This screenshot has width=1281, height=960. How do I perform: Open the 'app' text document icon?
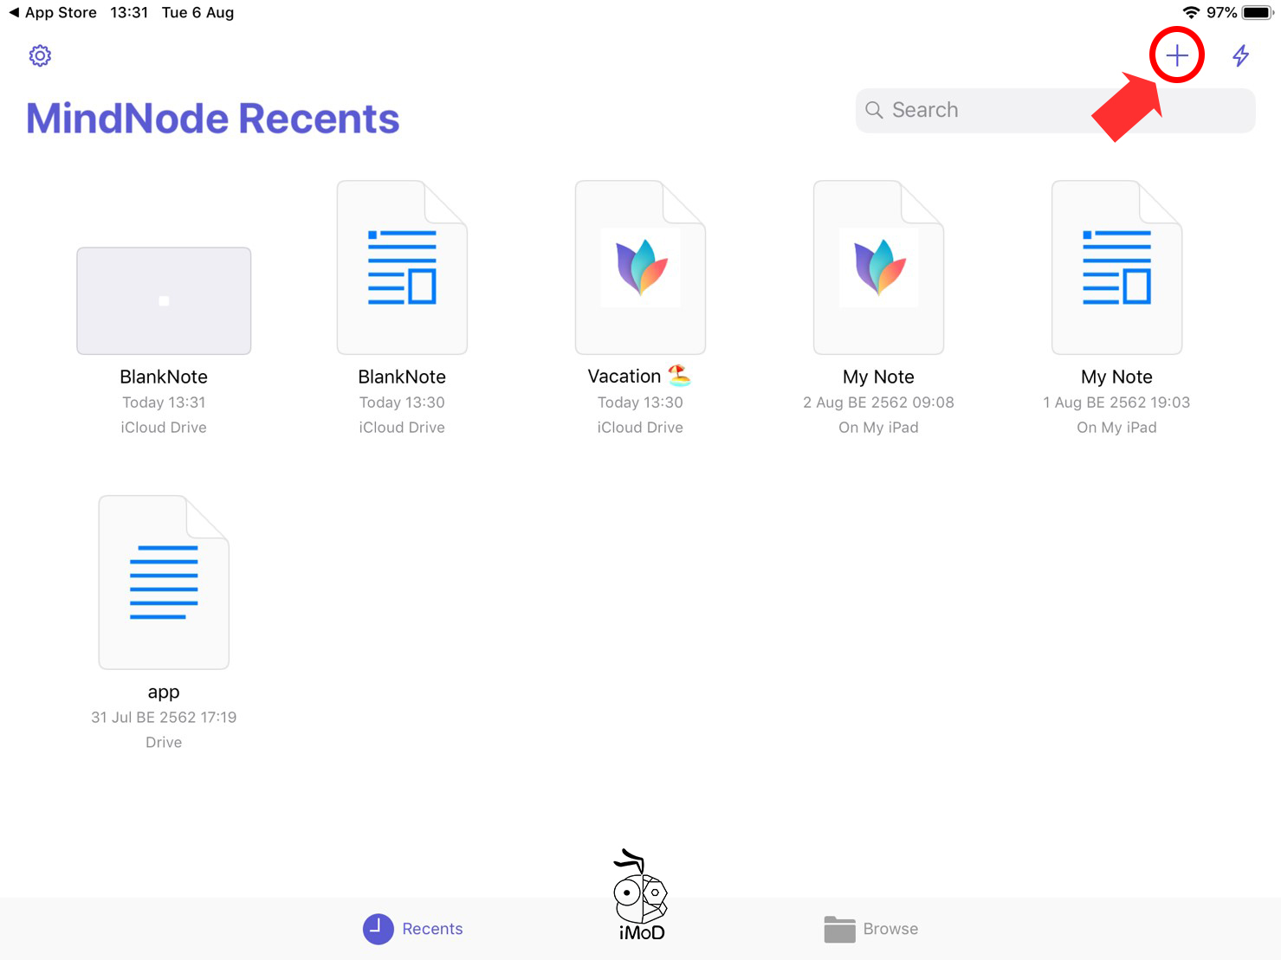pyautogui.click(x=164, y=583)
